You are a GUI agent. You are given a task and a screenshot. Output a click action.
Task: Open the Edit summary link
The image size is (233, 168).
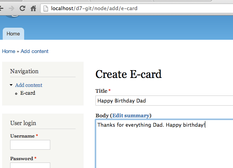(131, 115)
